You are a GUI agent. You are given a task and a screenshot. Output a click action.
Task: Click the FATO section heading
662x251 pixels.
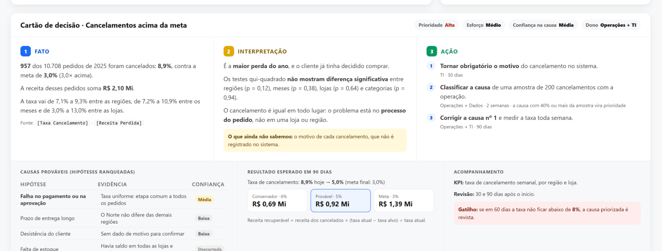click(x=42, y=52)
